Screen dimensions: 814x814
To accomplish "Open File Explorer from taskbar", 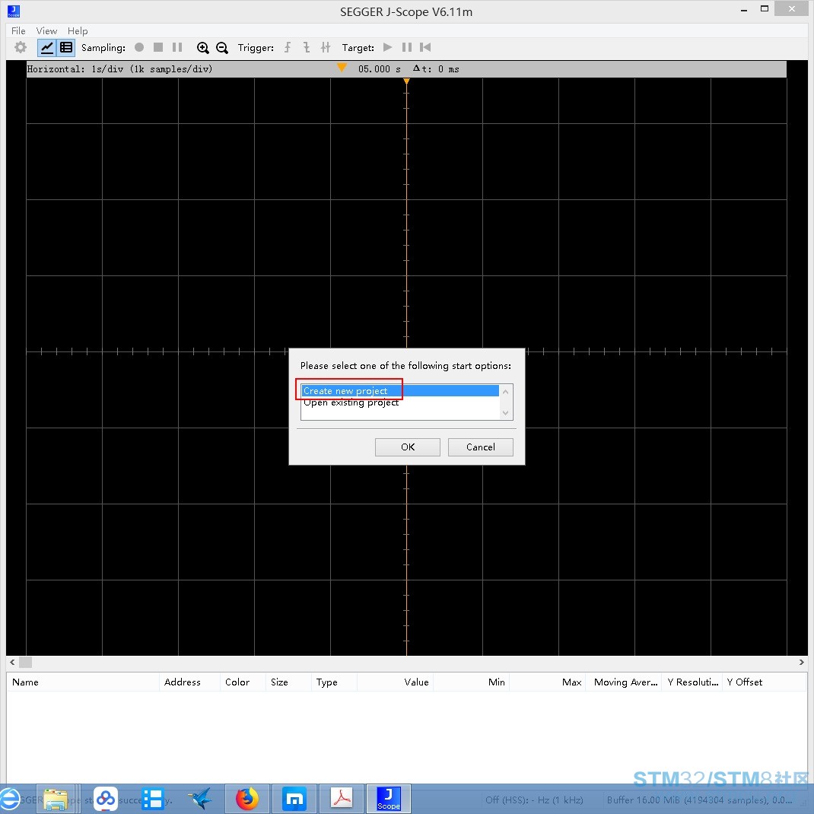I will pyautogui.click(x=56, y=799).
